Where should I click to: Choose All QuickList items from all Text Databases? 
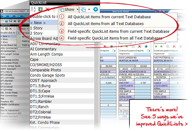click(x=106, y=23)
